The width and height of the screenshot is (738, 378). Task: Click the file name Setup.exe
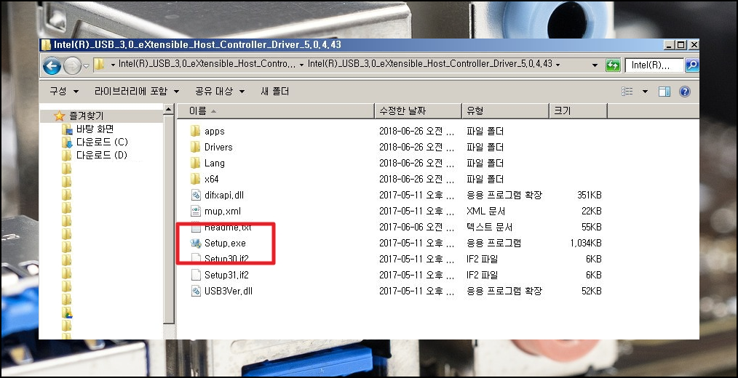[225, 243]
